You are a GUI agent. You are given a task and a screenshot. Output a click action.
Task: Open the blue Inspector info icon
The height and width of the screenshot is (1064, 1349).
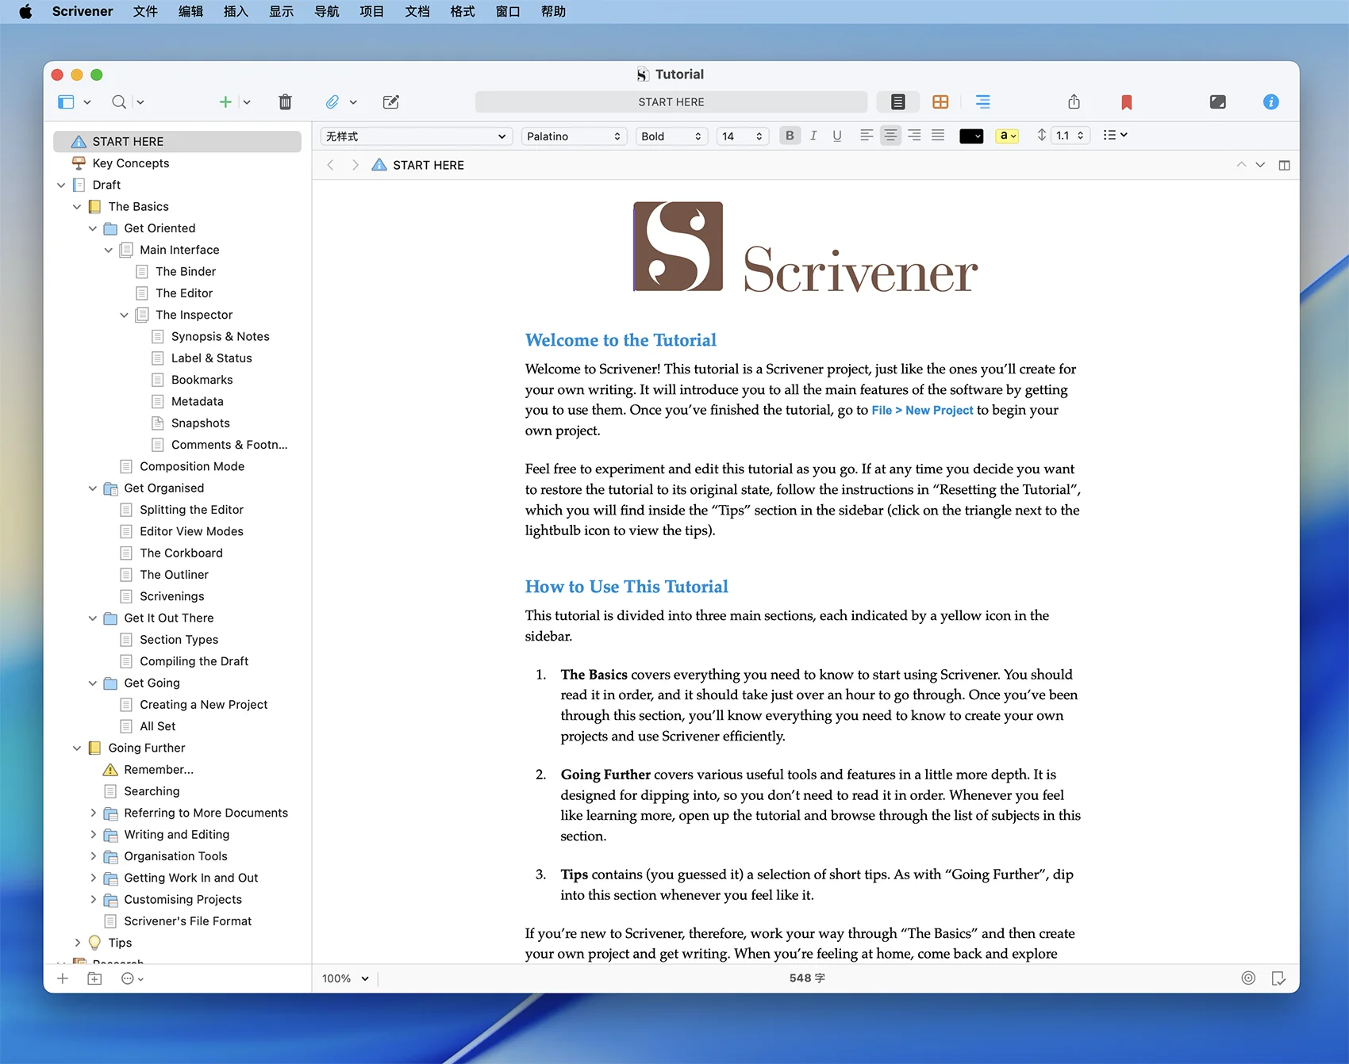1270,101
